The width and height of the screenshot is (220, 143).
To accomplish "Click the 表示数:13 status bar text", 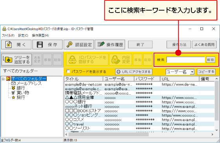I will (70, 140).
